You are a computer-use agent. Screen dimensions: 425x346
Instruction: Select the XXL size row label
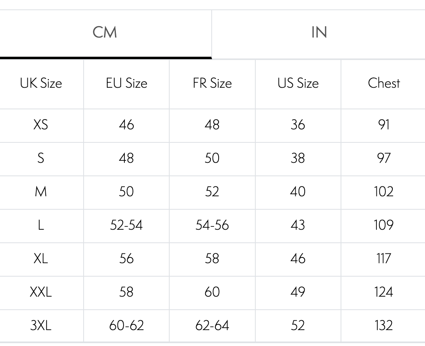click(x=41, y=292)
